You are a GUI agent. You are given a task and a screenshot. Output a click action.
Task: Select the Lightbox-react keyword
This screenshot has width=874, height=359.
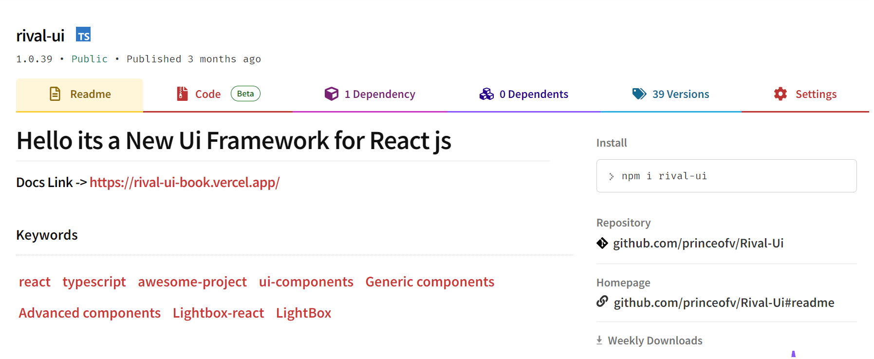[x=218, y=313]
